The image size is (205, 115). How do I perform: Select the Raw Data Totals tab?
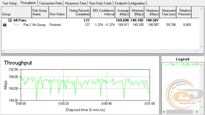[100, 3]
